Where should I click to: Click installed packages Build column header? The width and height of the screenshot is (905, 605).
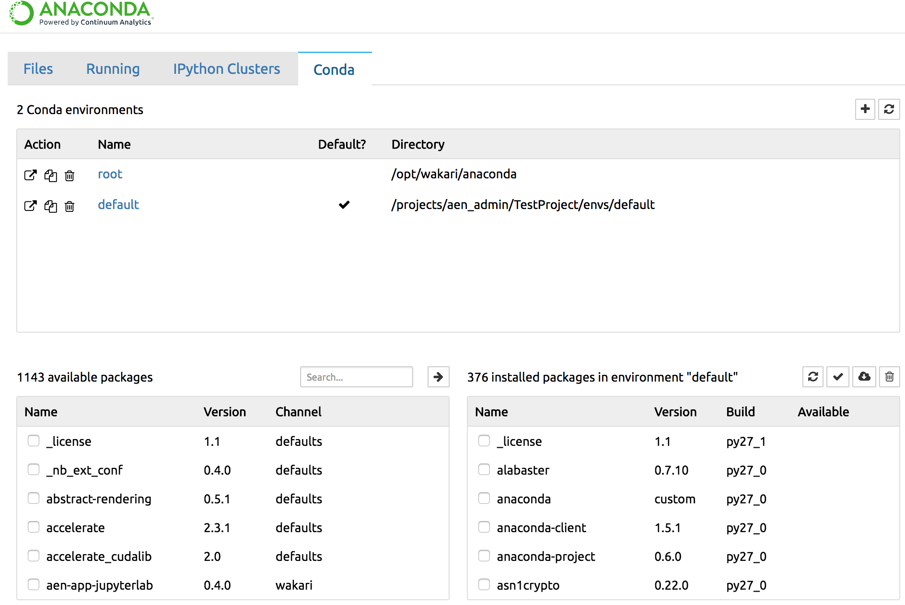click(741, 412)
